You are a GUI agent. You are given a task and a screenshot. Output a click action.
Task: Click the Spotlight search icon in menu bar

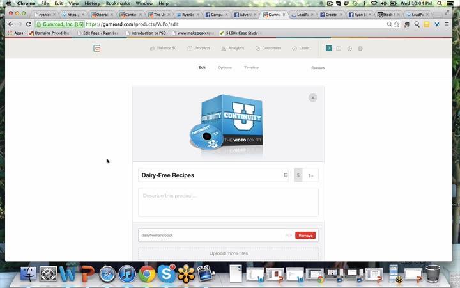tap(440, 3)
